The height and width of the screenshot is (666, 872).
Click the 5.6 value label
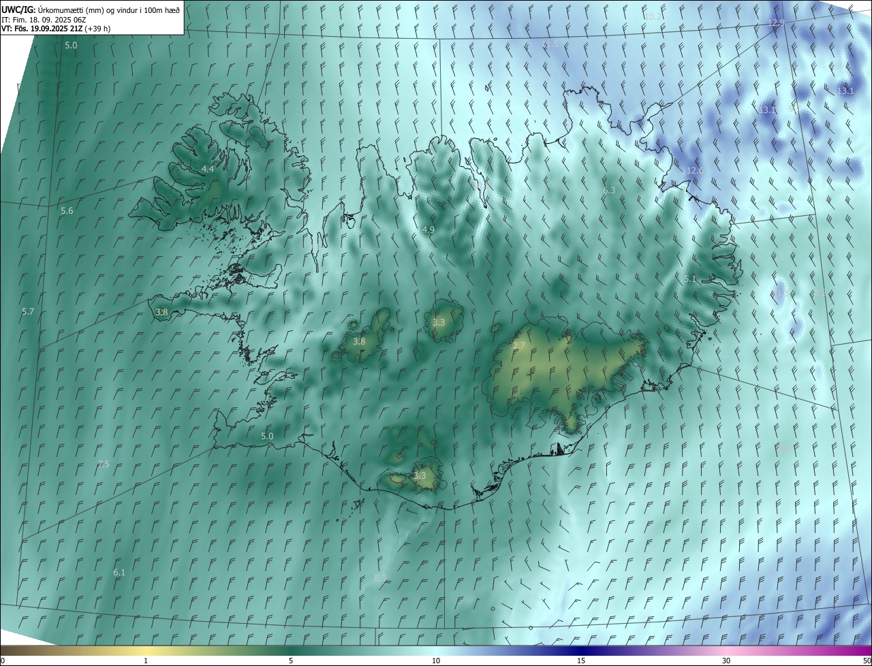point(67,211)
